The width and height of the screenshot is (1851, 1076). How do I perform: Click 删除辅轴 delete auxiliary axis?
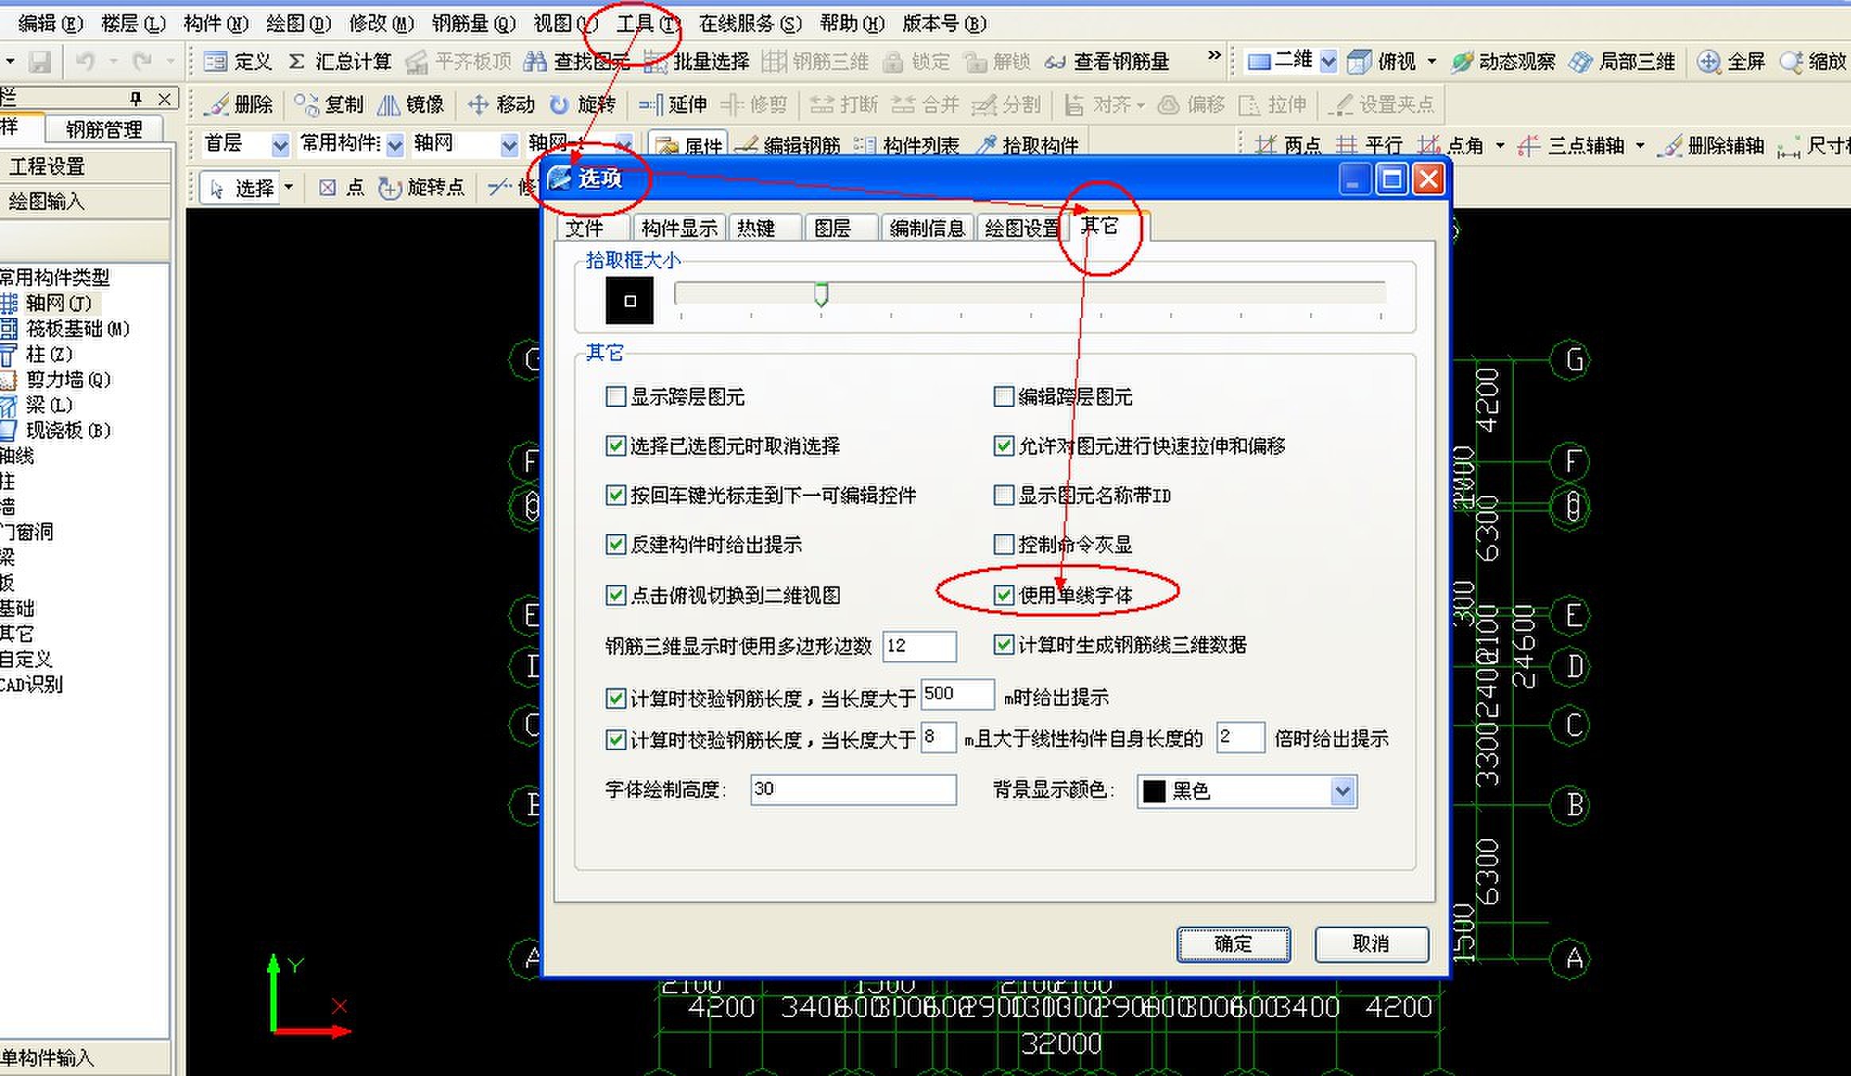(x=1710, y=145)
